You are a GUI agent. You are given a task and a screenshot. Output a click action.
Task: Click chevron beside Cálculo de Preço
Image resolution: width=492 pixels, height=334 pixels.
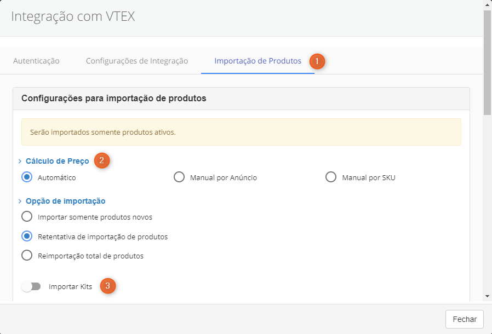(x=20, y=162)
